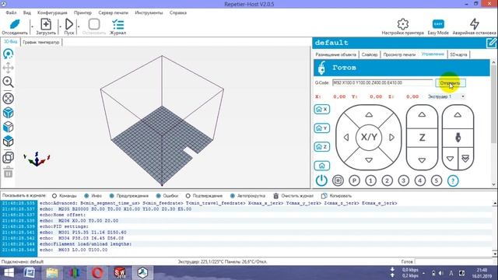Image resolution: width=498 pixels, height=280 pixels.
Task: Open the help question-mark icon
Action: 453,180
